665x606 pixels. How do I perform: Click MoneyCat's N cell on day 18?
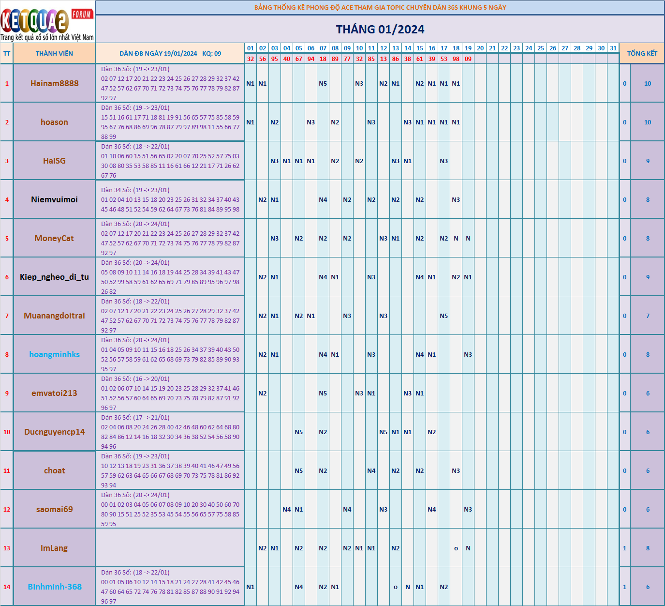456,238
